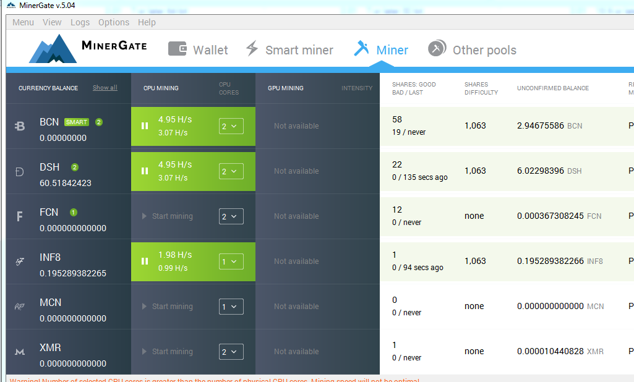Click the SHARES DIFFICULTY column header
Viewport: 634px width, 382px height.
[481, 88]
